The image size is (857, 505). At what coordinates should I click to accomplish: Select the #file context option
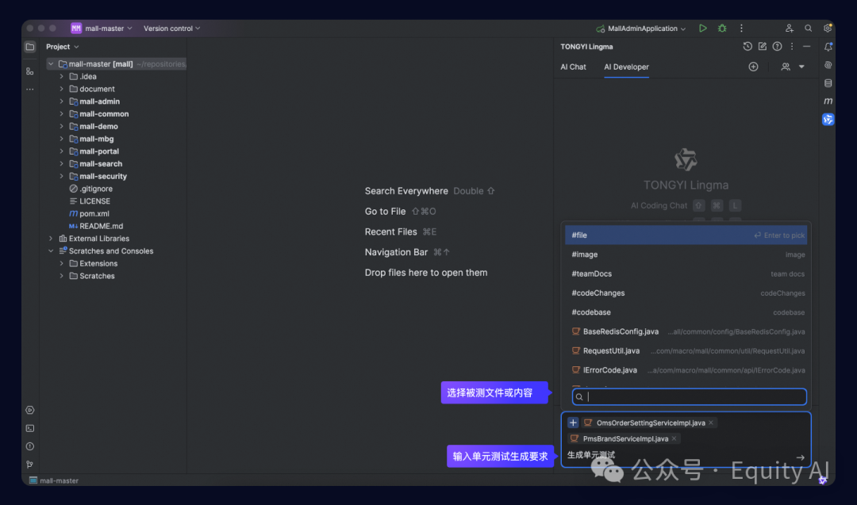point(686,235)
